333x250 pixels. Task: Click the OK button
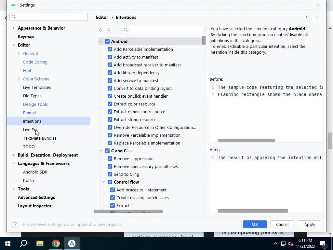[255, 224]
